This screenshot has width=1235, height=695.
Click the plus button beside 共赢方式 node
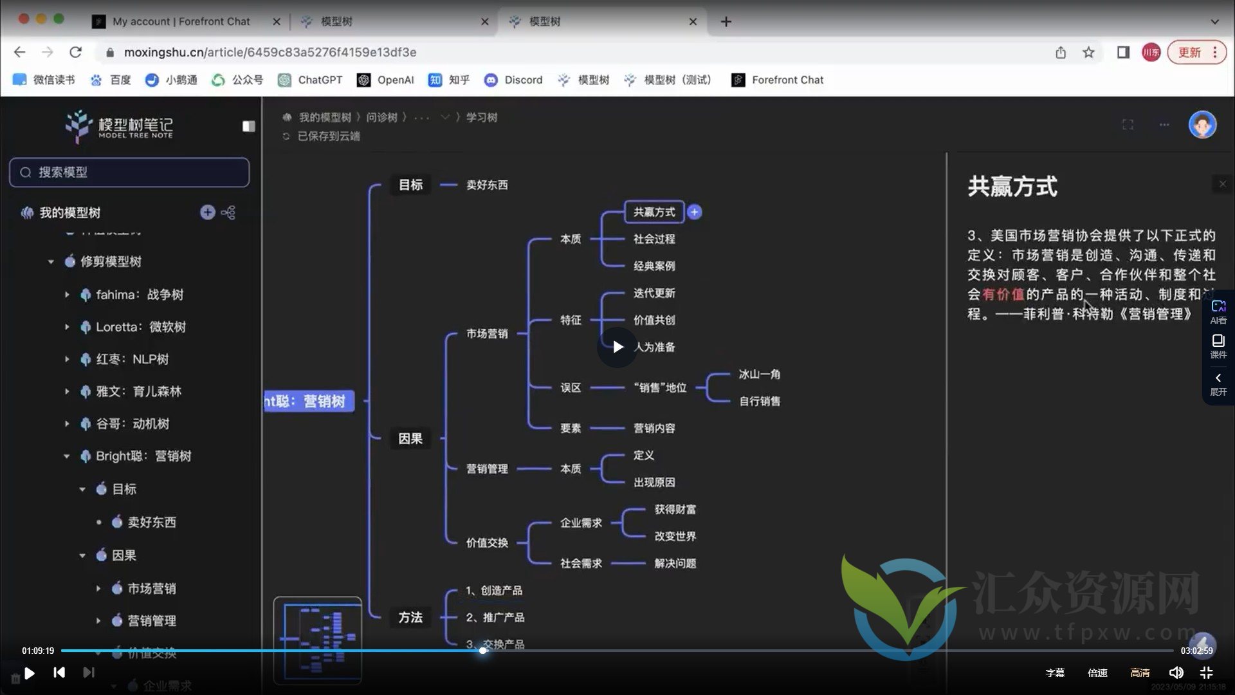point(695,212)
